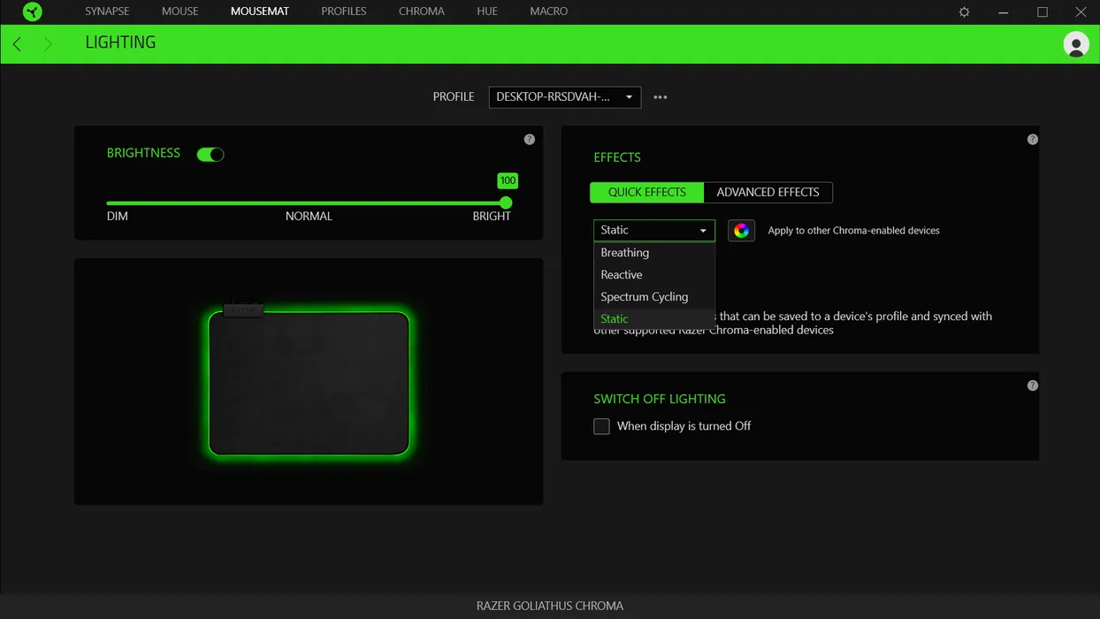This screenshot has width=1100, height=619.
Task: Show help for the Brightness panel
Action: pos(529,140)
